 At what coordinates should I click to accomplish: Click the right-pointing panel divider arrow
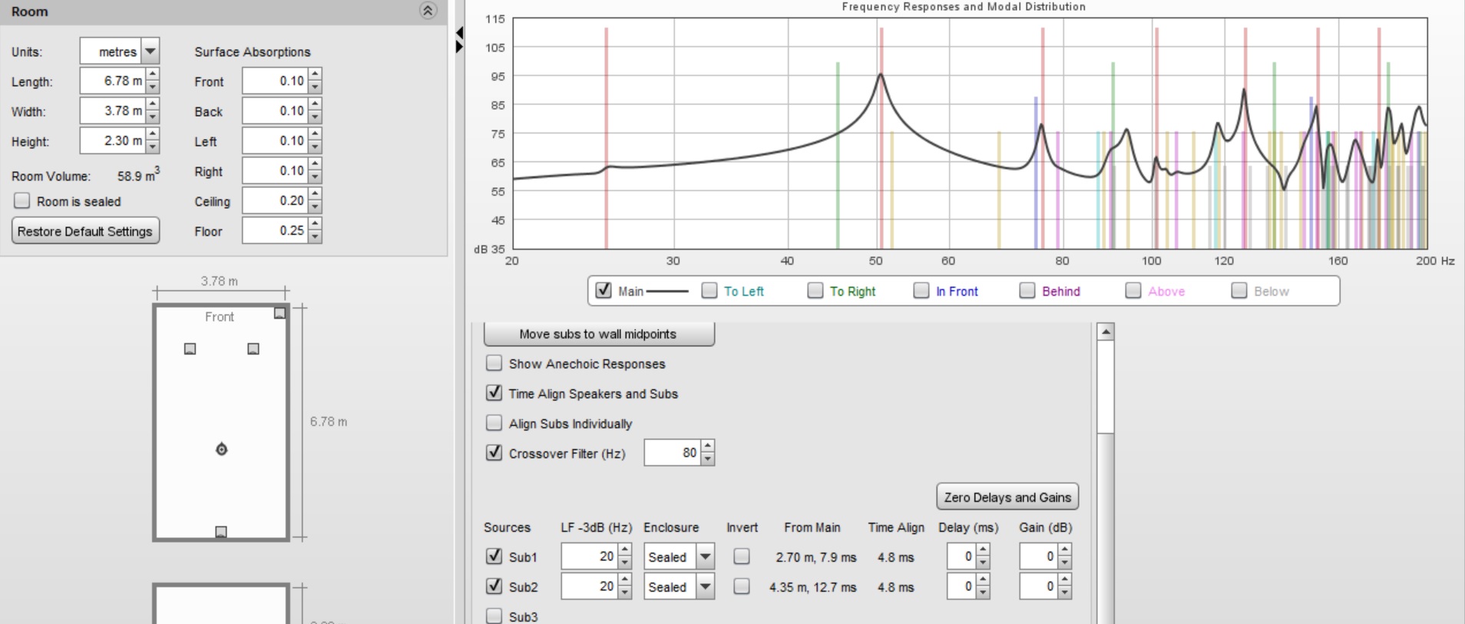pyautogui.click(x=459, y=47)
